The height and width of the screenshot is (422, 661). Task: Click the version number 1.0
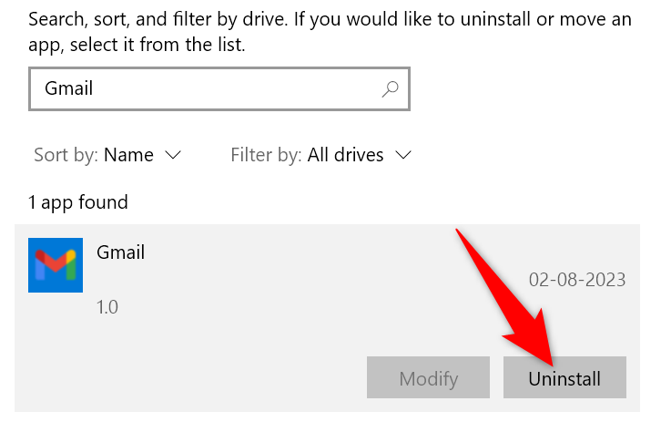tap(107, 307)
